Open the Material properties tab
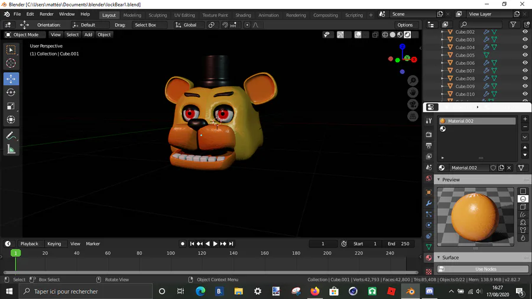532x299 pixels. 429,258
